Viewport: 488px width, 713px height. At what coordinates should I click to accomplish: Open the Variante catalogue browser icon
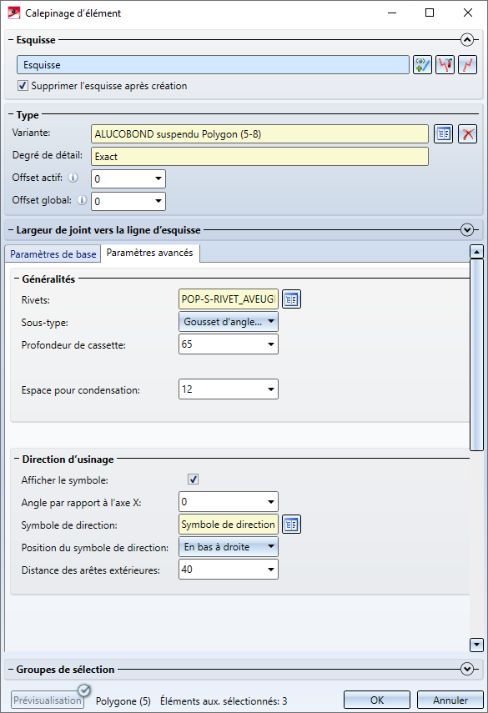(x=443, y=134)
